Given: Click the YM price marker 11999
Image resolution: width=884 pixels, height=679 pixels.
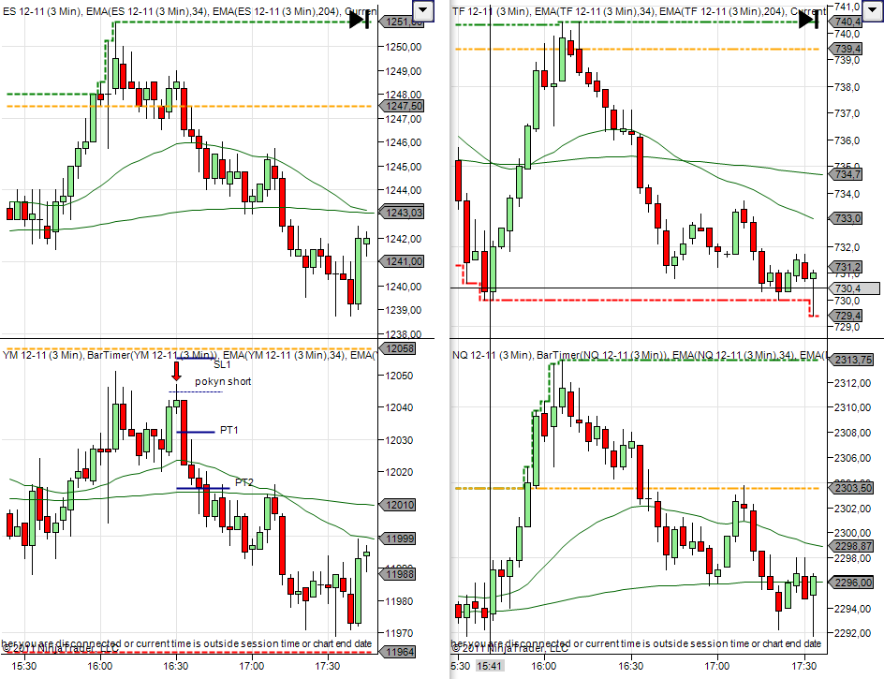Looking at the screenshot, I should point(399,539).
